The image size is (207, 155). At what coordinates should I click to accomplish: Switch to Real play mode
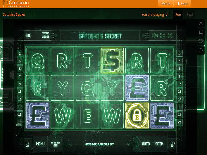pyautogui.click(x=189, y=14)
